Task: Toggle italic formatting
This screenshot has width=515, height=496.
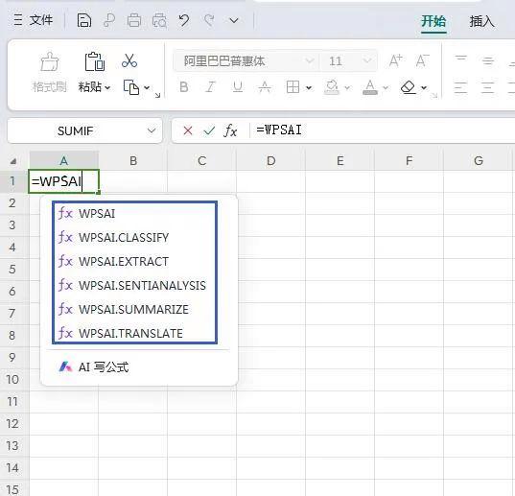Action: (x=210, y=87)
